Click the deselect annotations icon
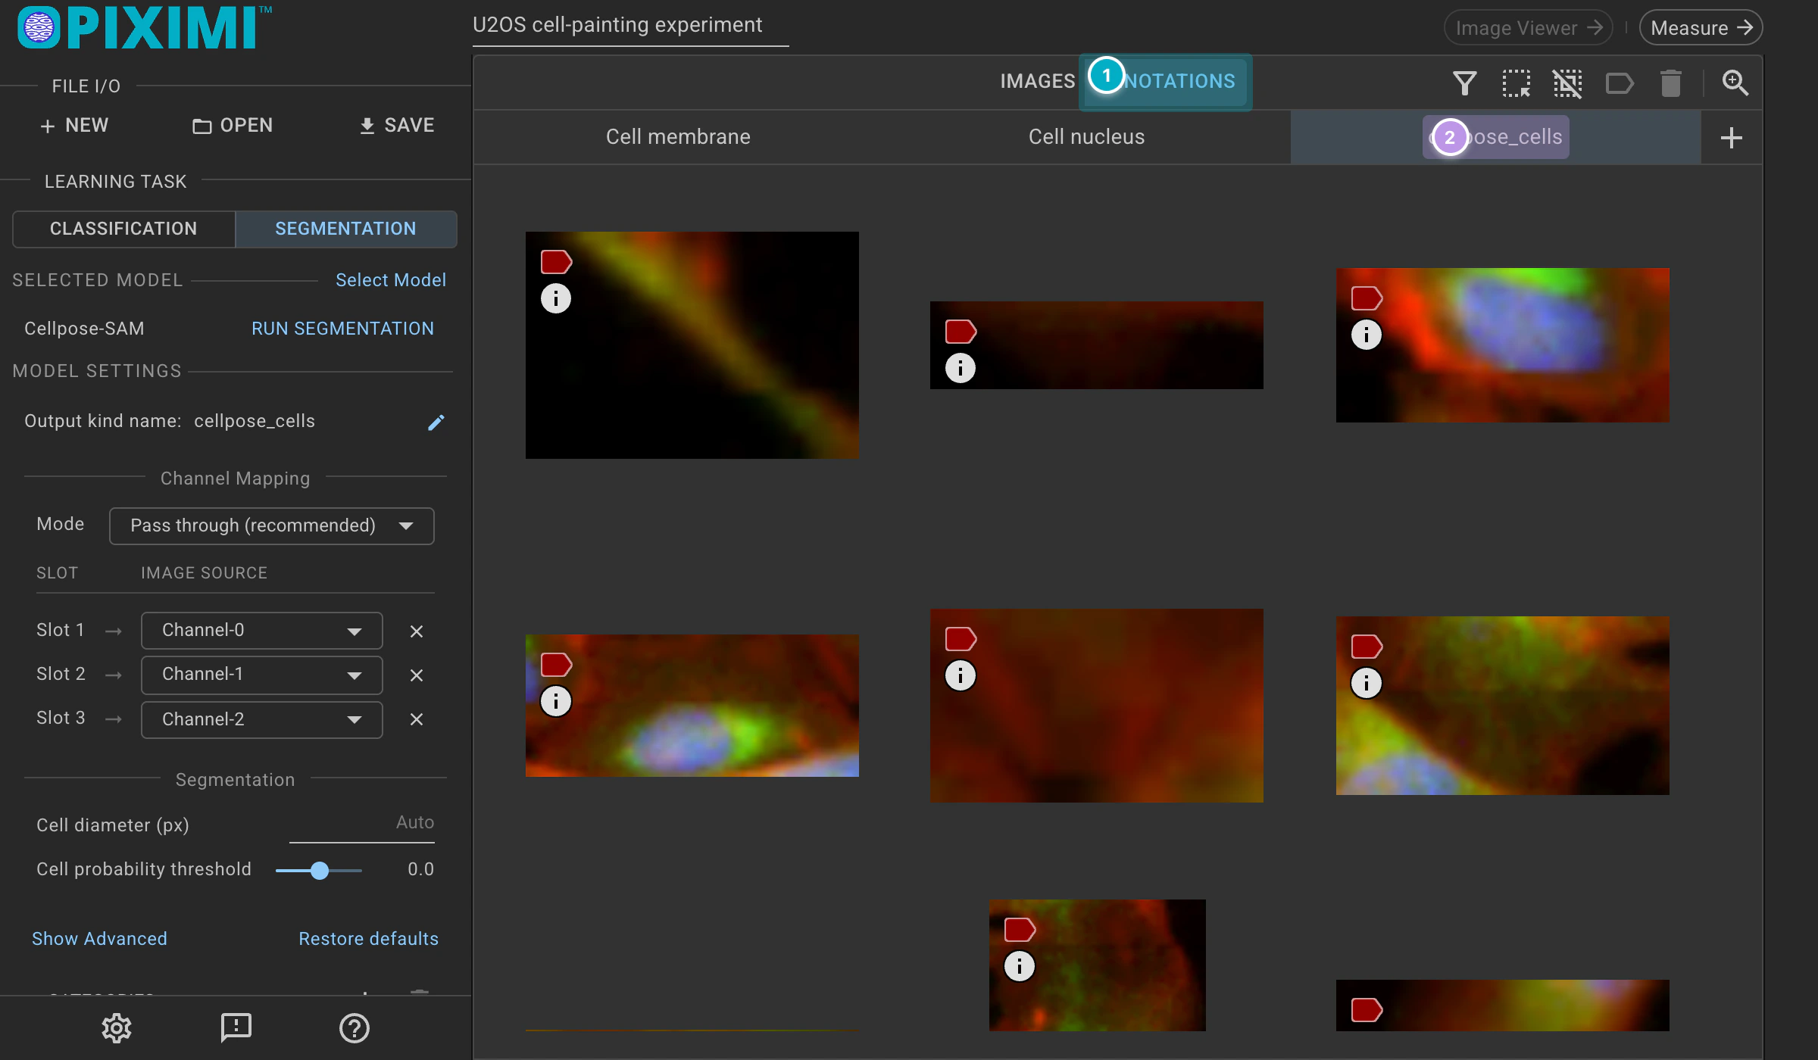This screenshot has width=1818, height=1060. point(1567,83)
